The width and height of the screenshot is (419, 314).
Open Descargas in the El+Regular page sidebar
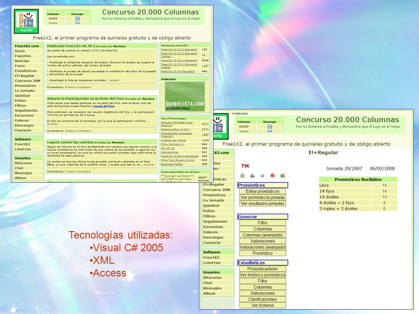[x=213, y=237]
